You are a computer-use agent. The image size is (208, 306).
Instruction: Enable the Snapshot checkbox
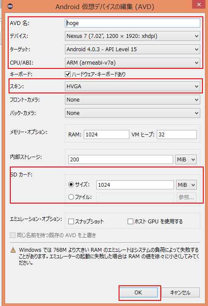click(x=71, y=221)
